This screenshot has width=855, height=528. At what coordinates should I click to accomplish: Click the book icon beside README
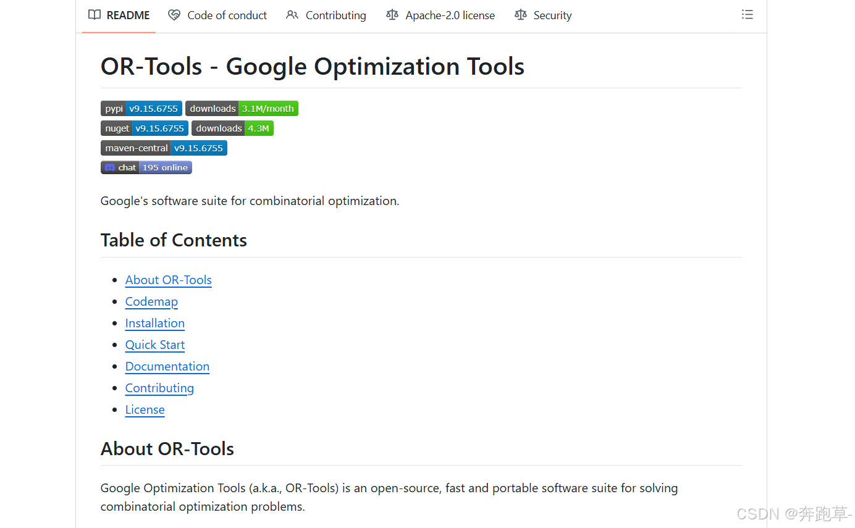point(95,15)
